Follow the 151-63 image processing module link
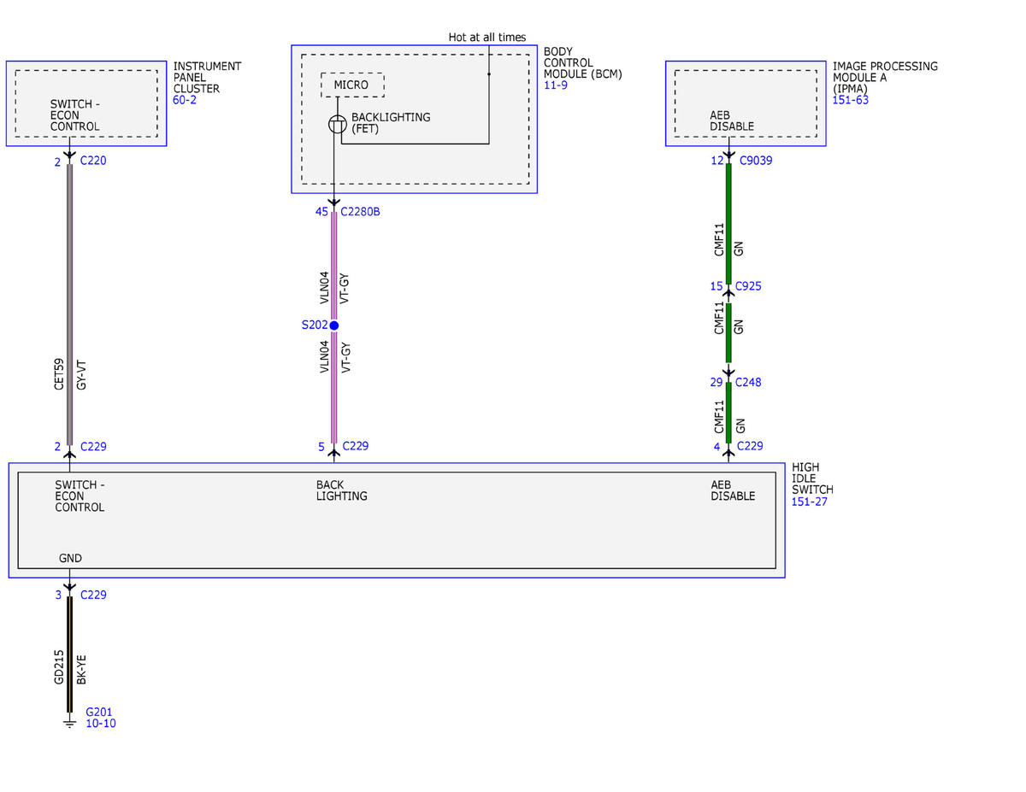Image resolution: width=1026 pixels, height=792 pixels. tap(851, 100)
